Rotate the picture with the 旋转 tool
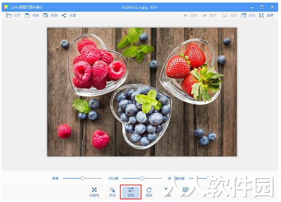 click(x=149, y=192)
